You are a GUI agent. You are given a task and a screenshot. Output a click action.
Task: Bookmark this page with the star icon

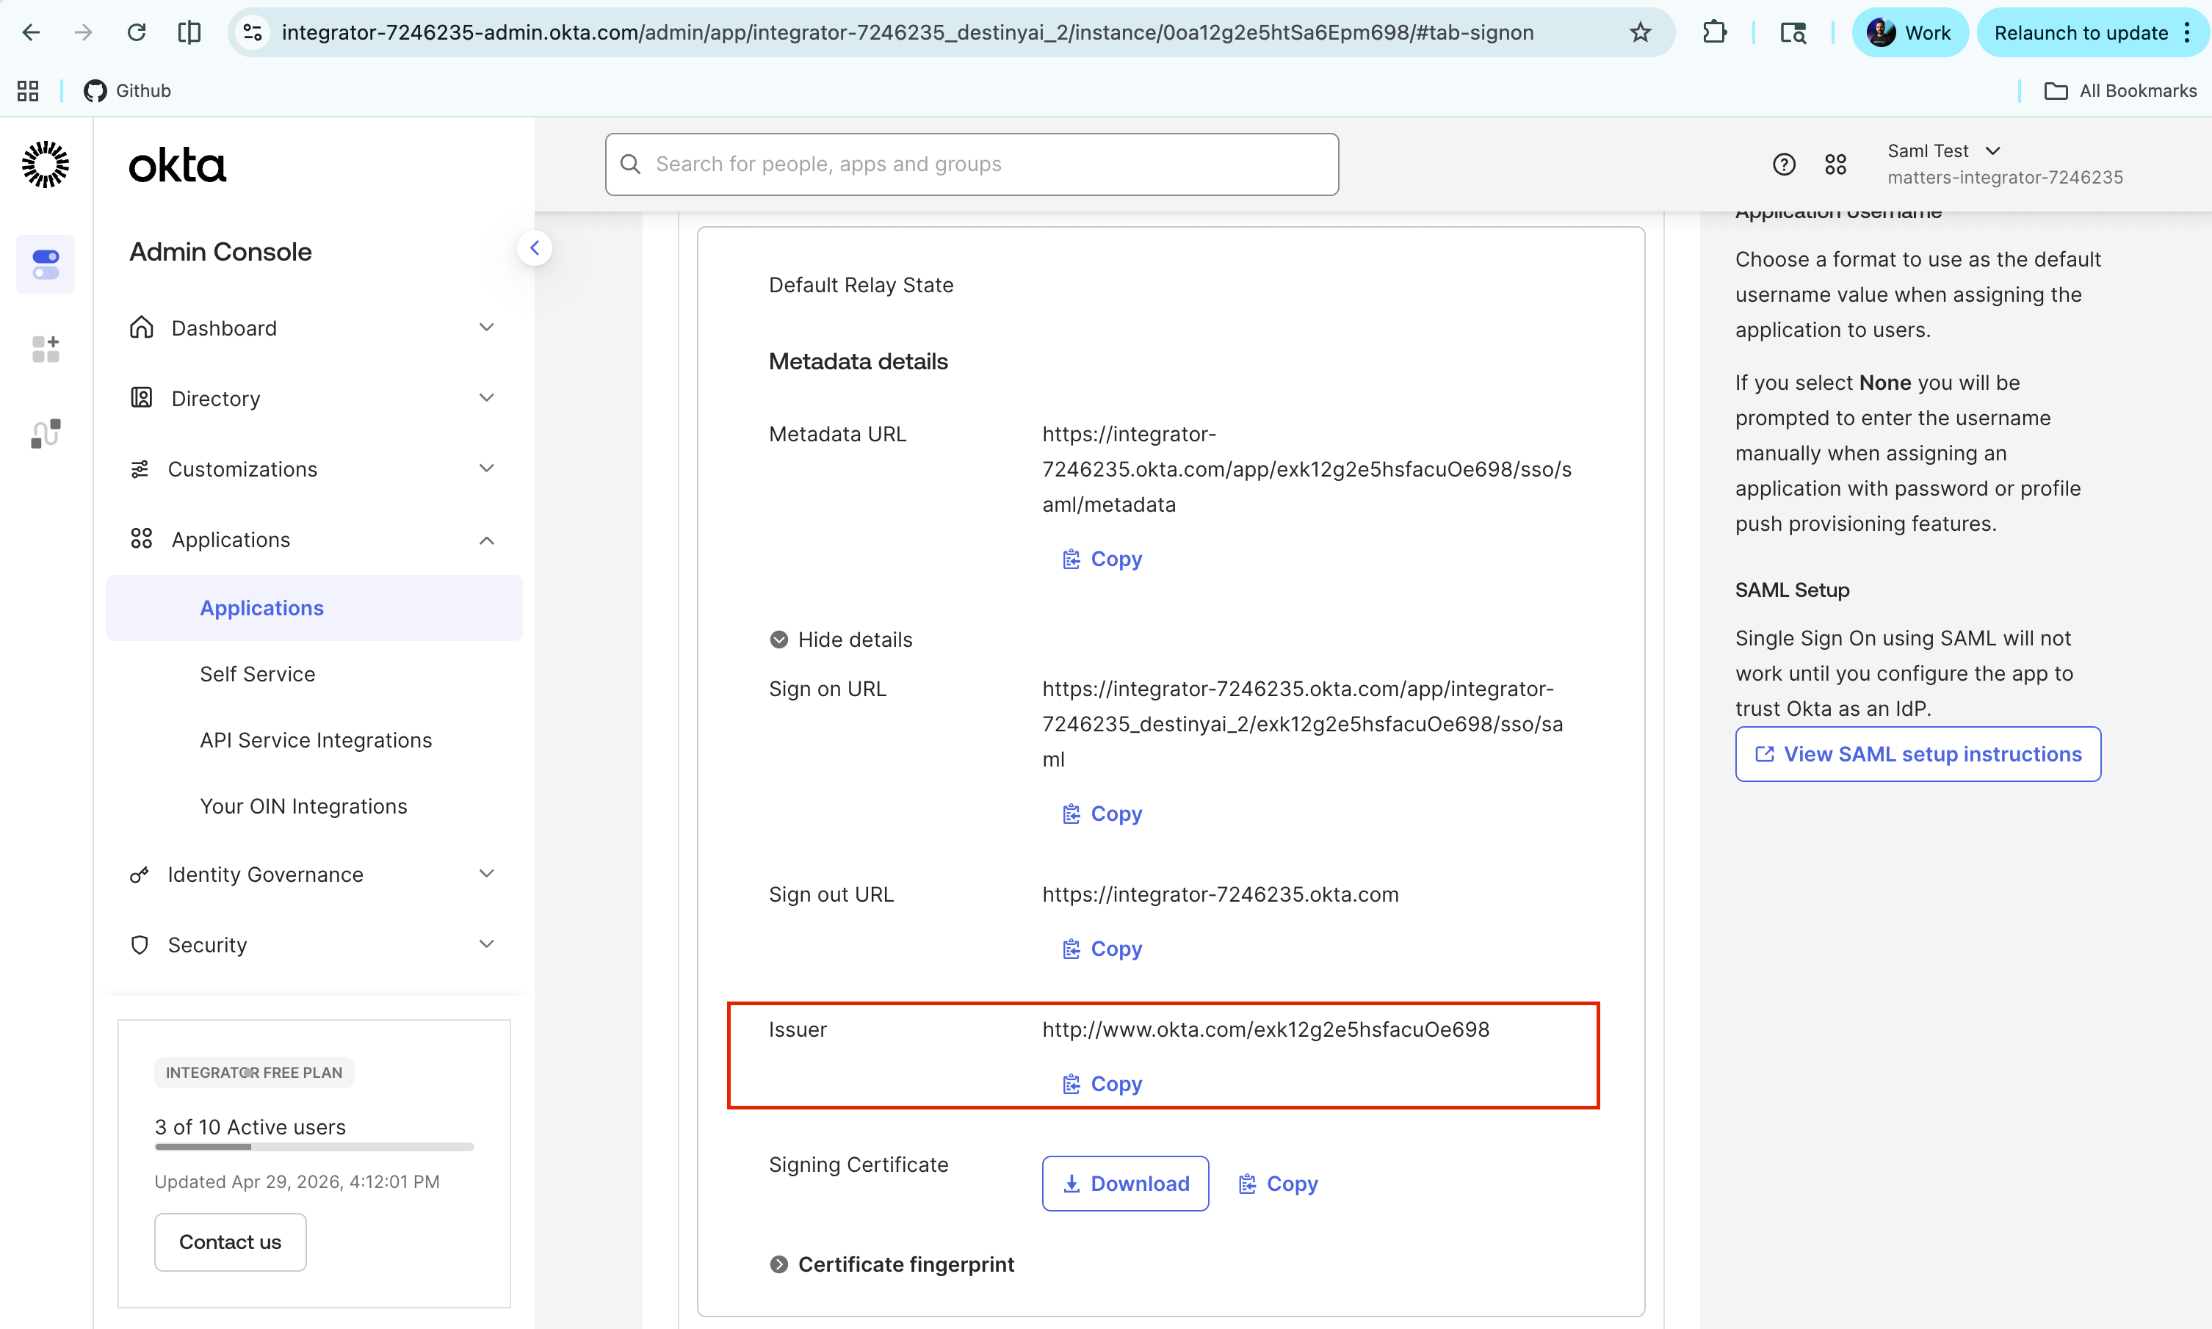[1640, 33]
